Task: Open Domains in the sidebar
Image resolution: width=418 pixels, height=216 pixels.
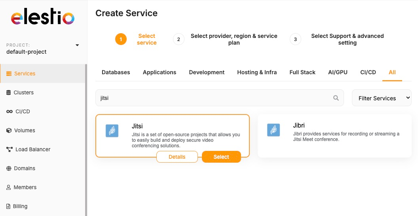Action: click(x=42, y=168)
